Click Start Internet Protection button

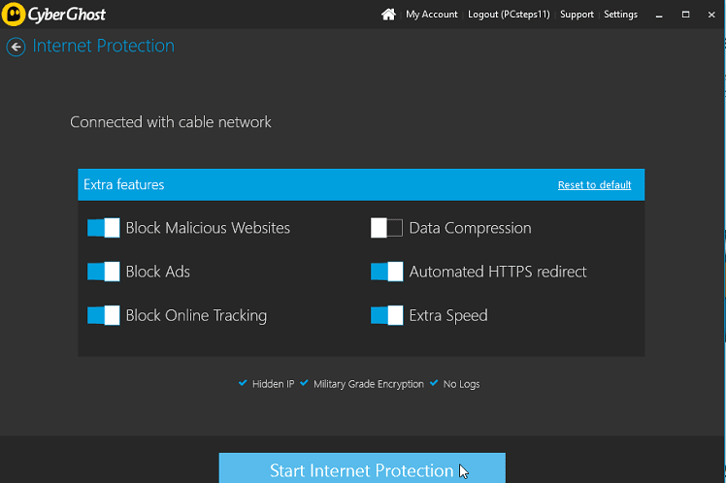click(x=362, y=468)
